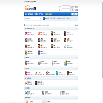Click the orange U-shaped forum icon
Screen dimensions: 103x103
(39, 33)
